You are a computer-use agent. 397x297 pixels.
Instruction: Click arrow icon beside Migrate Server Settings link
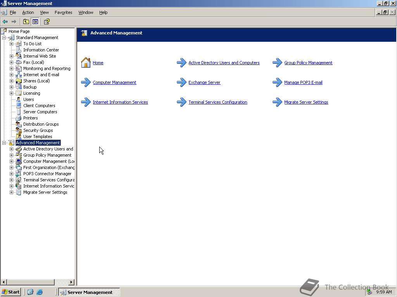coord(277,102)
